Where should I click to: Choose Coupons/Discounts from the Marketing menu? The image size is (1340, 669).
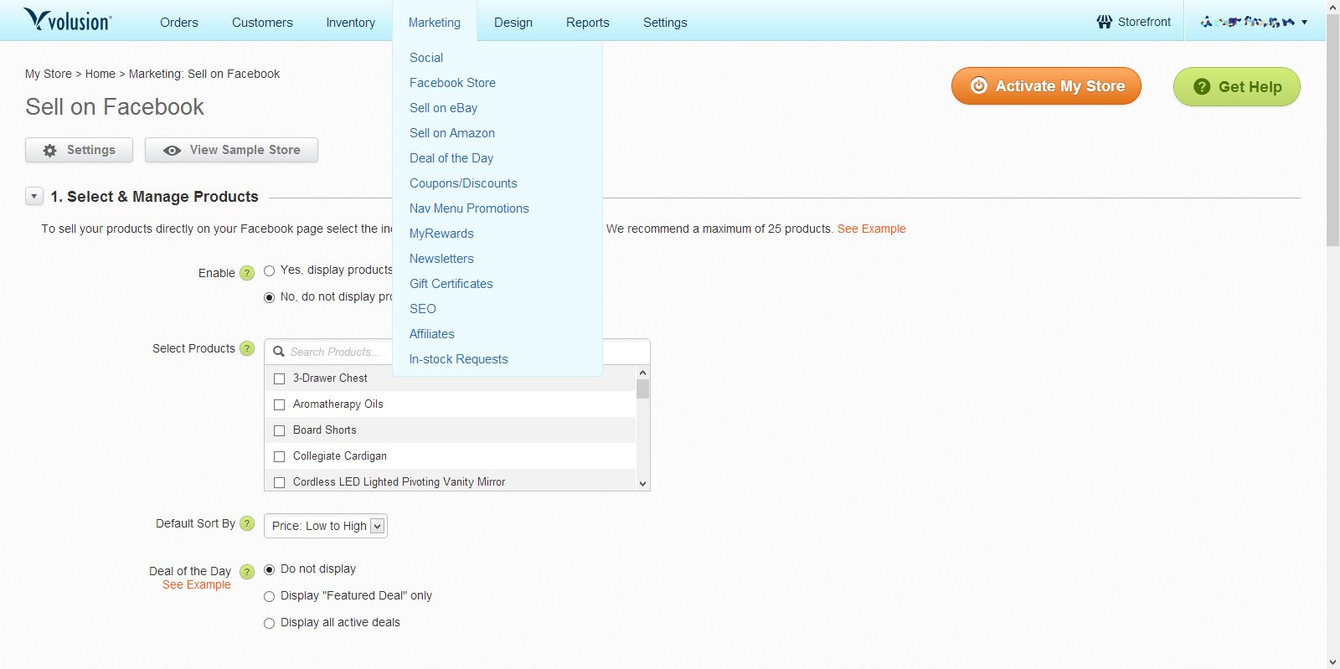tap(463, 183)
